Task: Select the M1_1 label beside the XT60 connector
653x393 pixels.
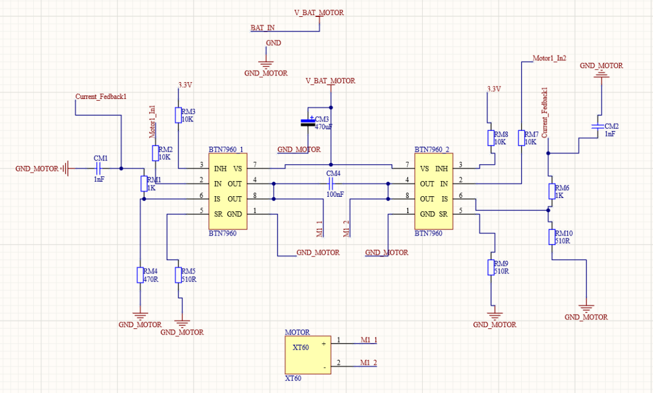Action: click(x=368, y=340)
